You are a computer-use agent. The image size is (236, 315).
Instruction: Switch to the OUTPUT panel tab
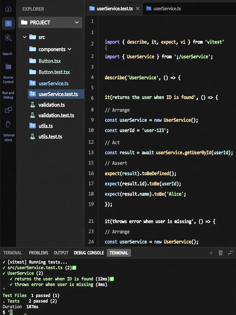pyautogui.click(x=61, y=253)
